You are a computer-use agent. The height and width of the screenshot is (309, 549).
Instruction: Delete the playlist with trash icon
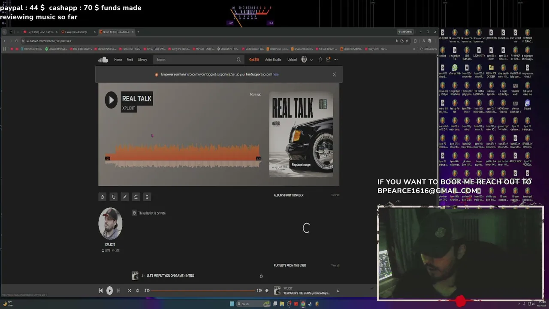pyautogui.click(x=147, y=197)
